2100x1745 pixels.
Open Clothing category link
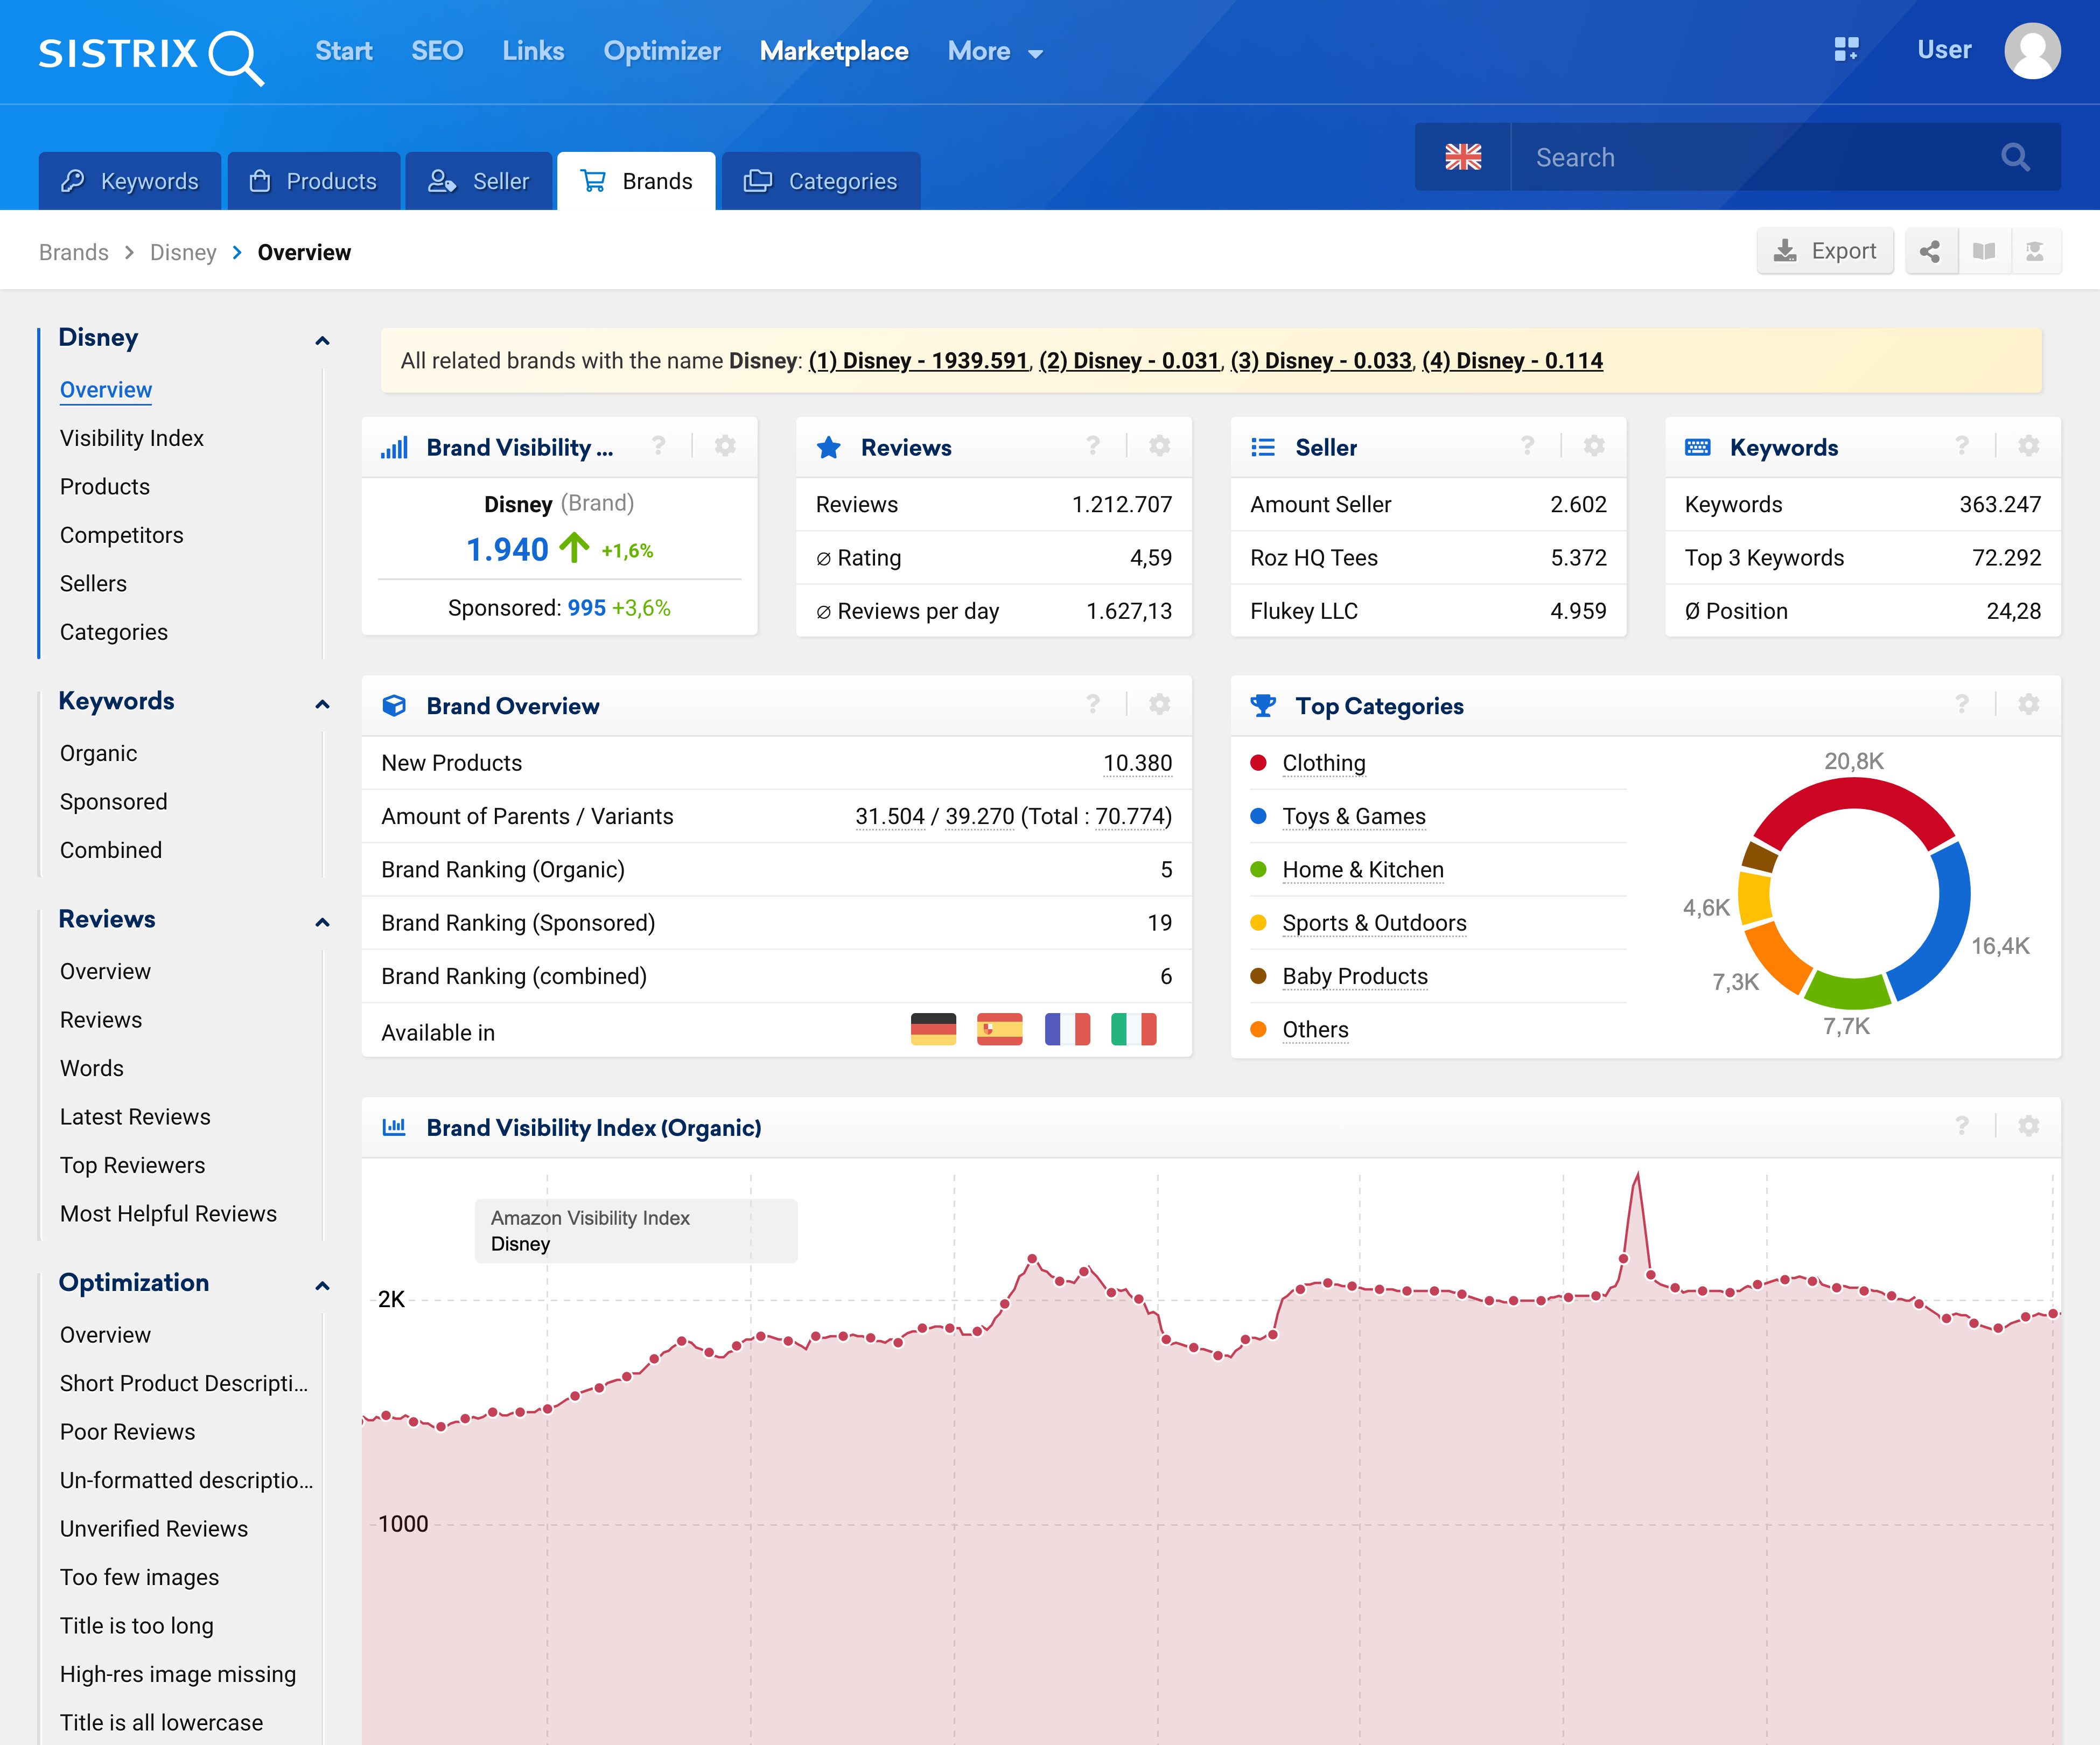(x=1323, y=763)
